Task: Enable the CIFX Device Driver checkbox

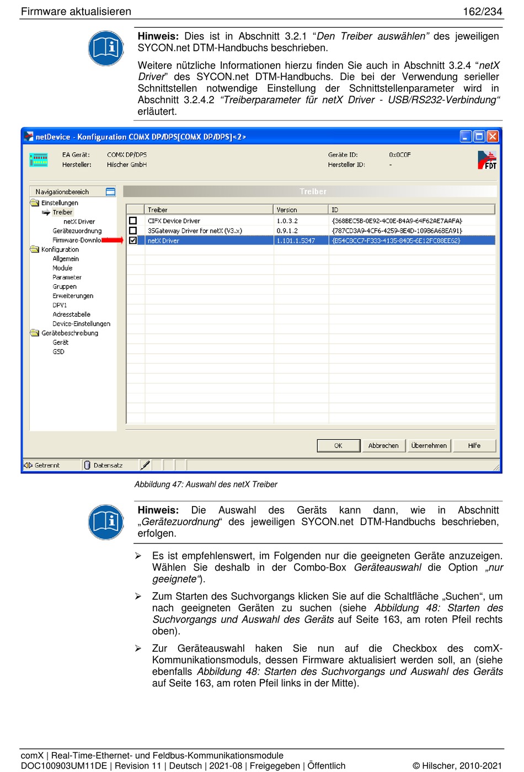Action: click(x=133, y=221)
